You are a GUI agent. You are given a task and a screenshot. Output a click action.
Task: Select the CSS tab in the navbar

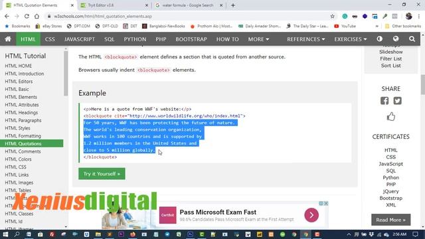50,39
